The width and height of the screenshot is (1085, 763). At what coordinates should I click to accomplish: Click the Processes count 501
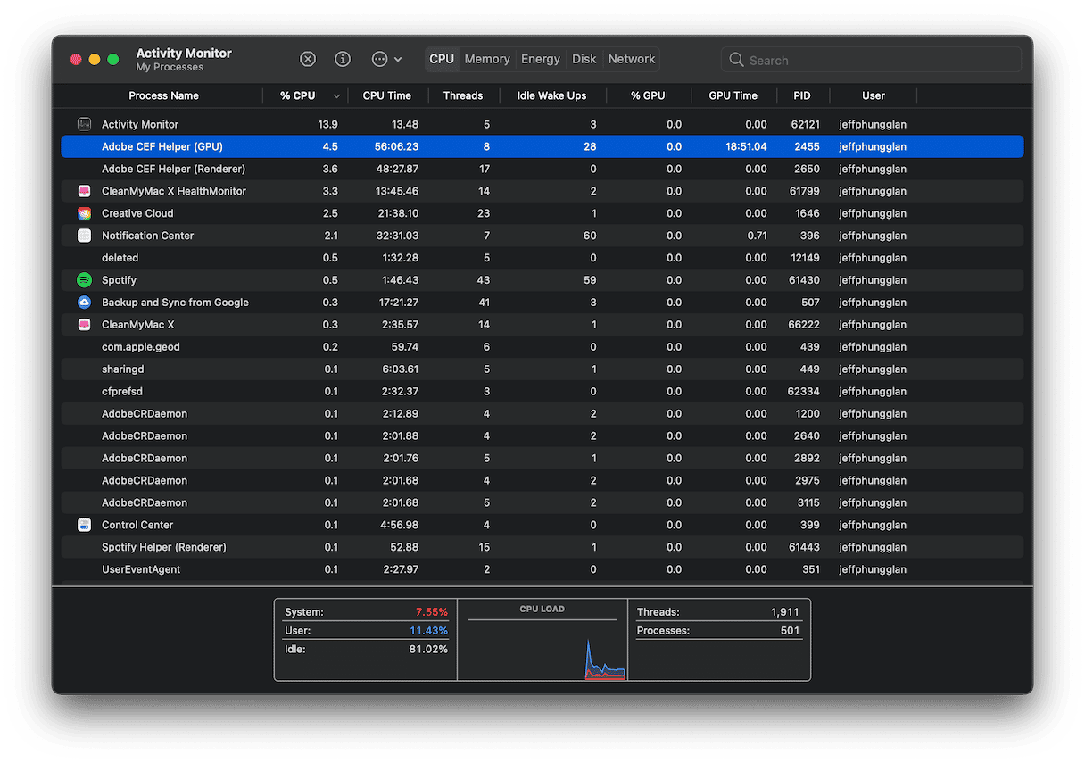click(792, 631)
